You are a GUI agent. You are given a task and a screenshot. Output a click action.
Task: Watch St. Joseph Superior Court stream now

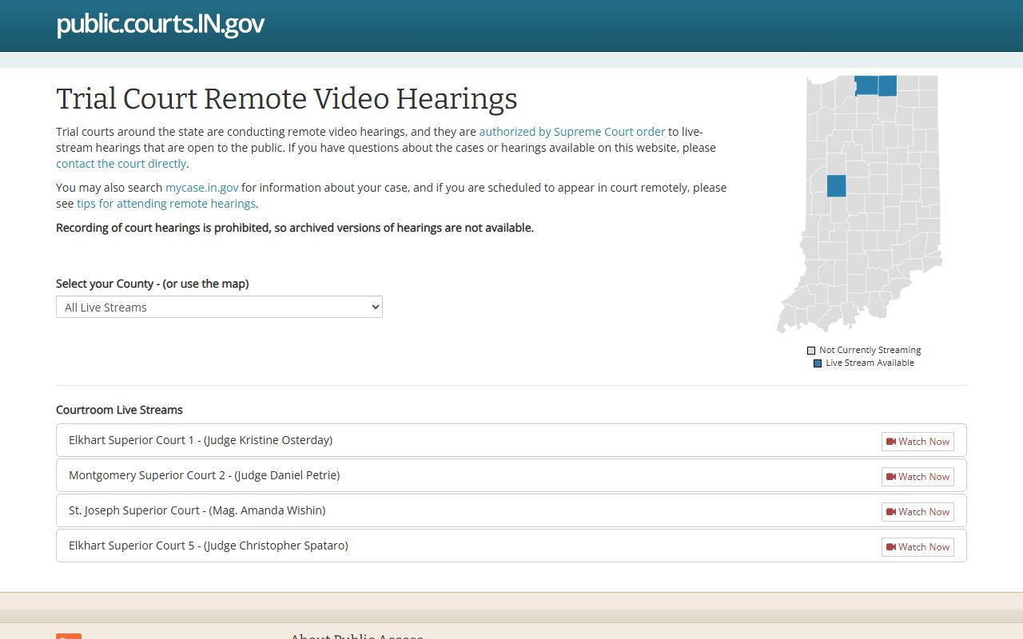click(918, 512)
